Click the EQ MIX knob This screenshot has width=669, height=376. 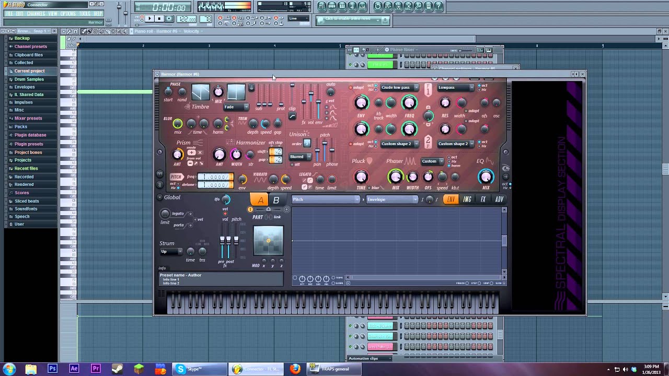tap(486, 177)
